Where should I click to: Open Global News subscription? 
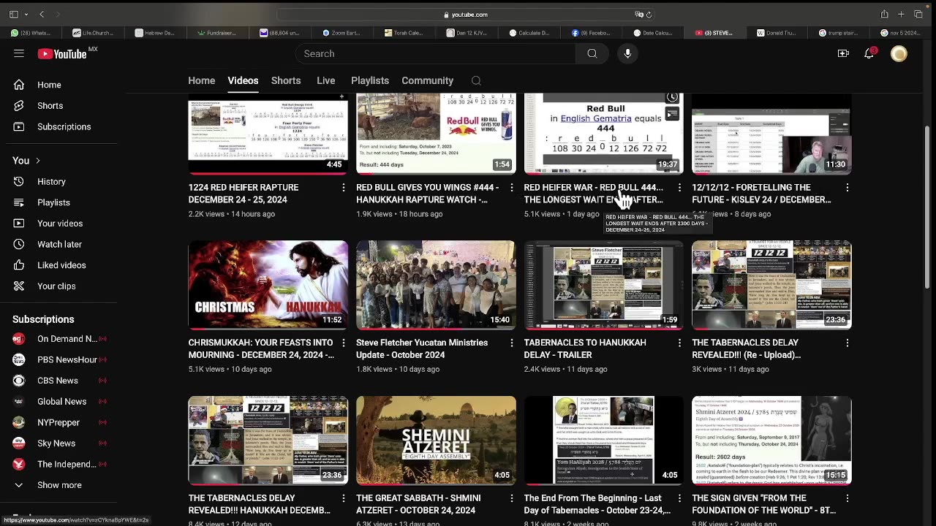58,401
